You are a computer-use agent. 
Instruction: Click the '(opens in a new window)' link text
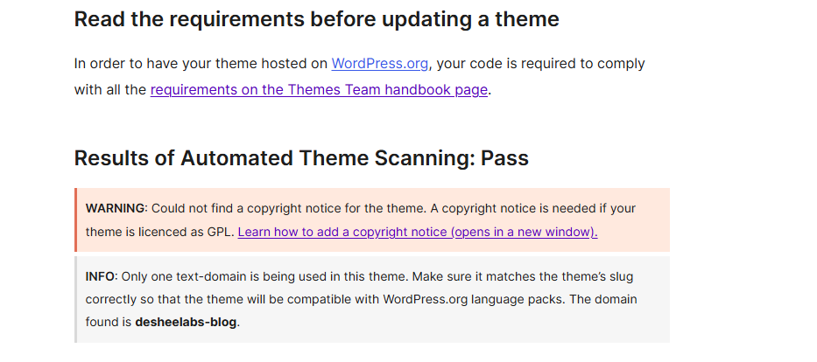(x=525, y=232)
